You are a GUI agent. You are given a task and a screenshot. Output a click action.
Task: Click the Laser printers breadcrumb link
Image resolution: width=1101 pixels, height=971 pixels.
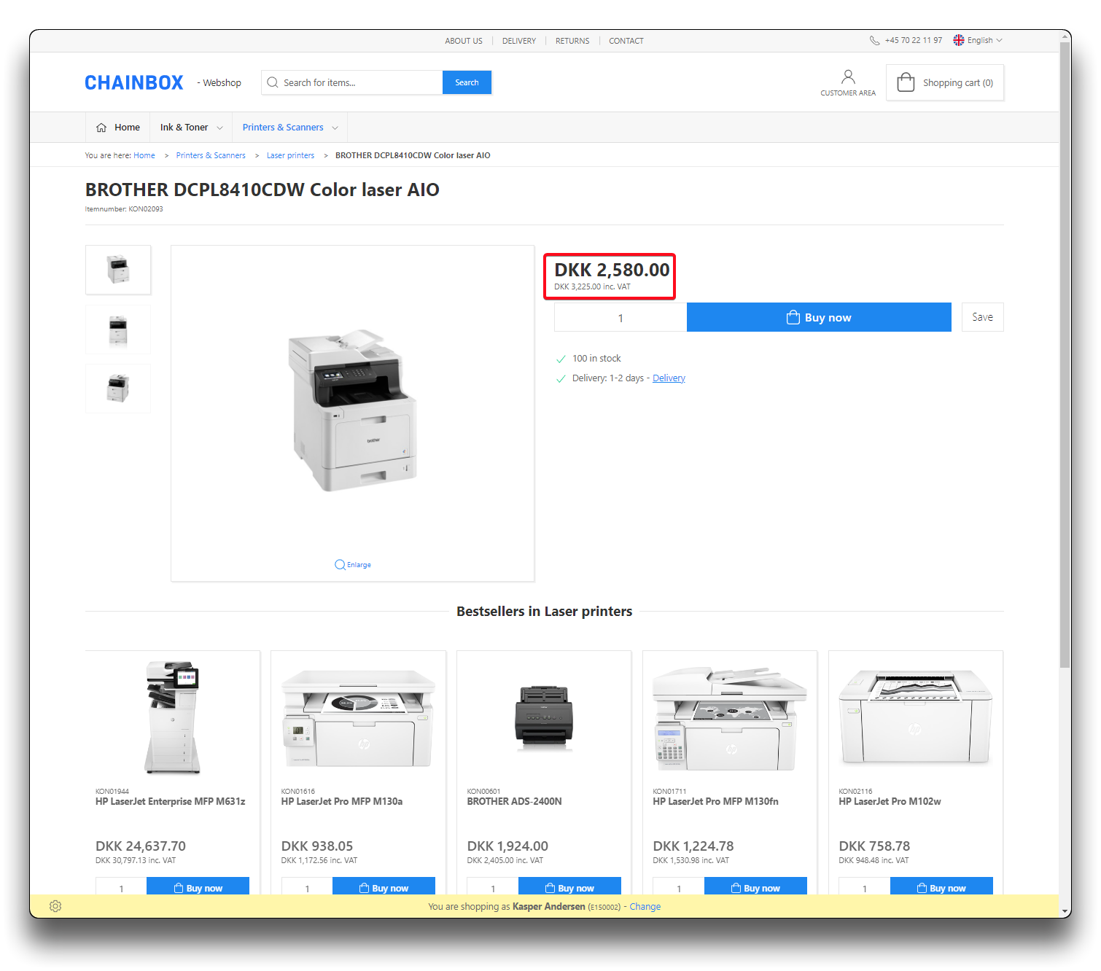pos(290,155)
